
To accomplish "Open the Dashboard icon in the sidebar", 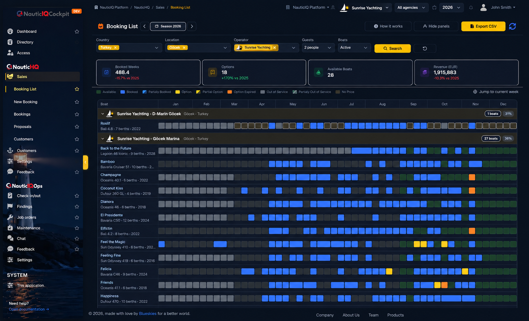I will tap(10, 32).
